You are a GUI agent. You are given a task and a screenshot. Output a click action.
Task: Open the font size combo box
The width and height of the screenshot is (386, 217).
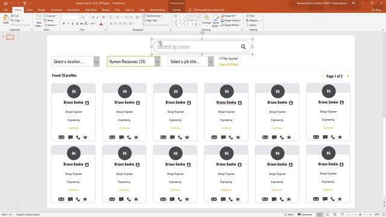coord(86,17)
